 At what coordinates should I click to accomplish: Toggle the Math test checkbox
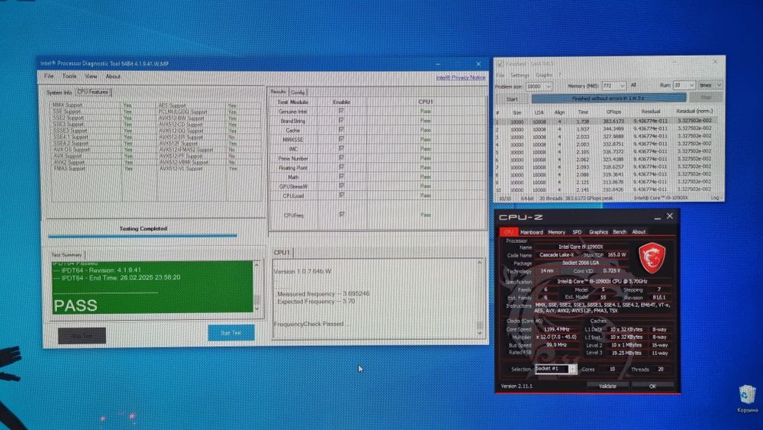341,176
